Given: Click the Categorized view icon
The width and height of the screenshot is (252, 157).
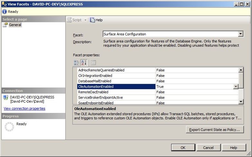Looking at the screenshot, I should (77, 62).
